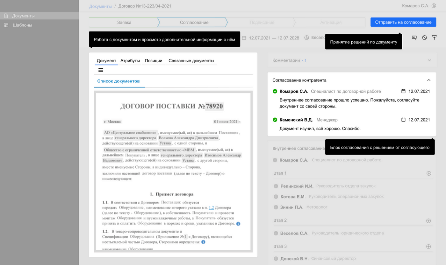This screenshot has height=265, width=446.
Task: Select the Заявка workflow step
Action: 124,22
